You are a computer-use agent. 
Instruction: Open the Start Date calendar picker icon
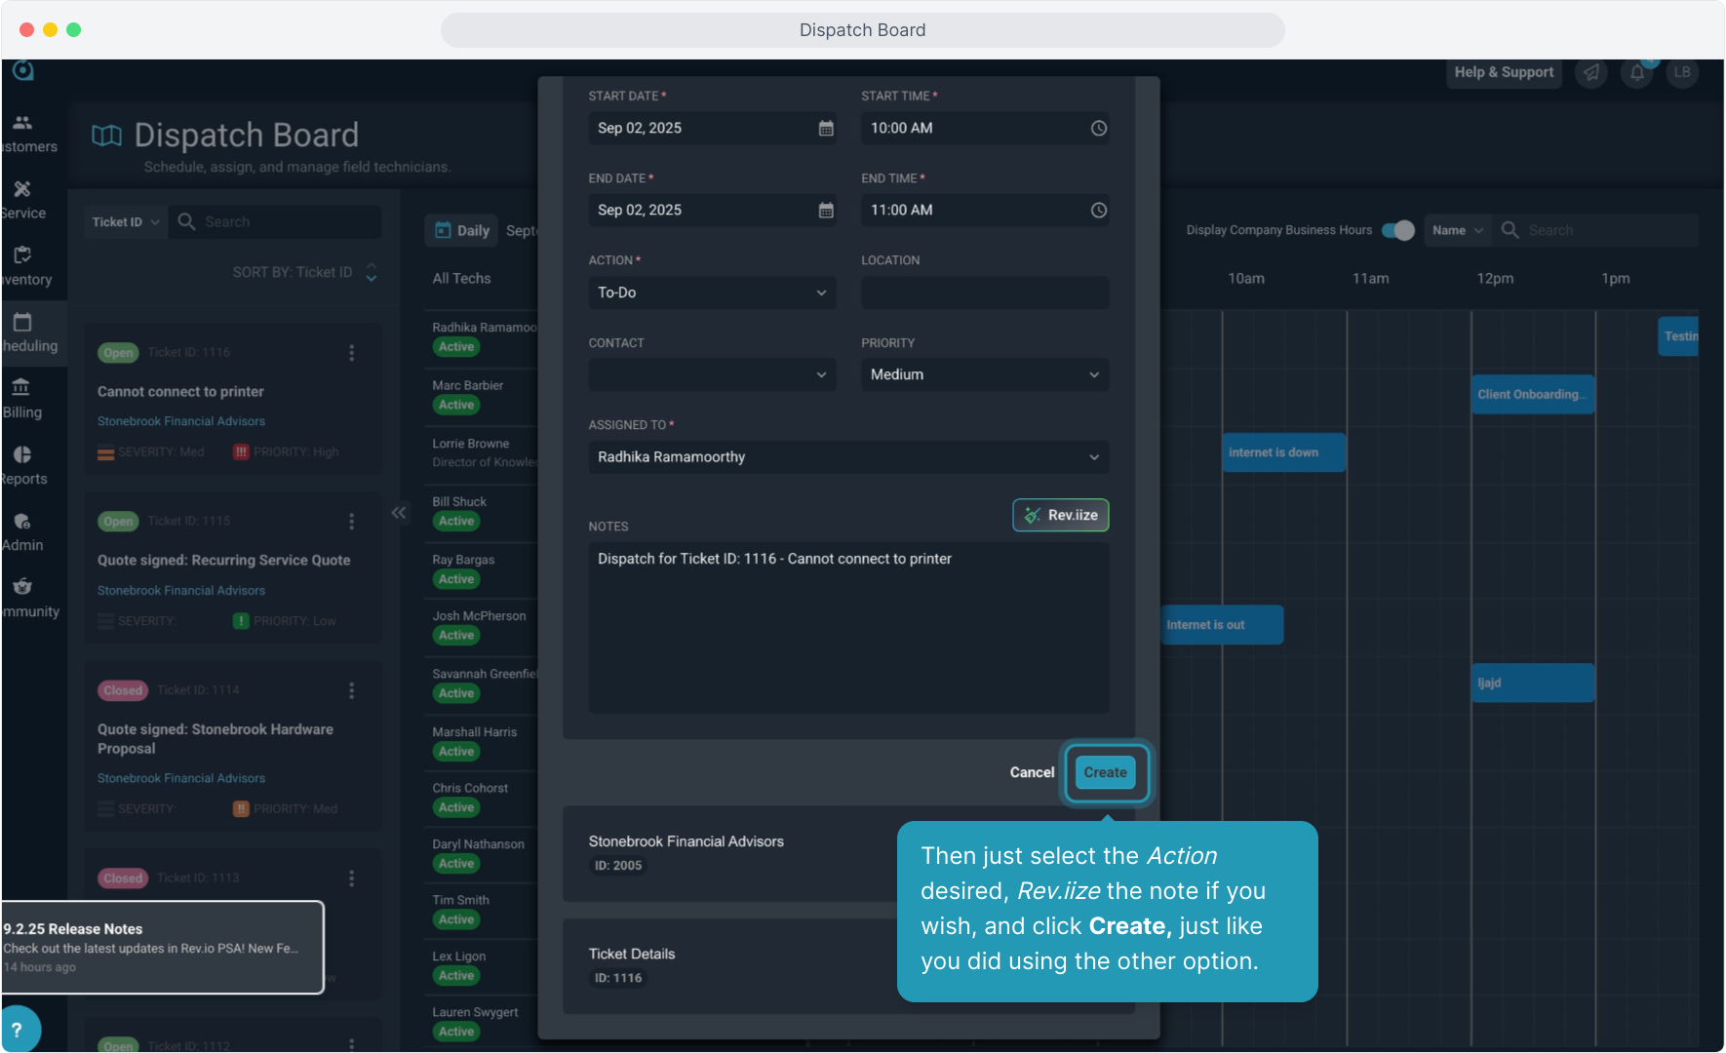tap(826, 129)
